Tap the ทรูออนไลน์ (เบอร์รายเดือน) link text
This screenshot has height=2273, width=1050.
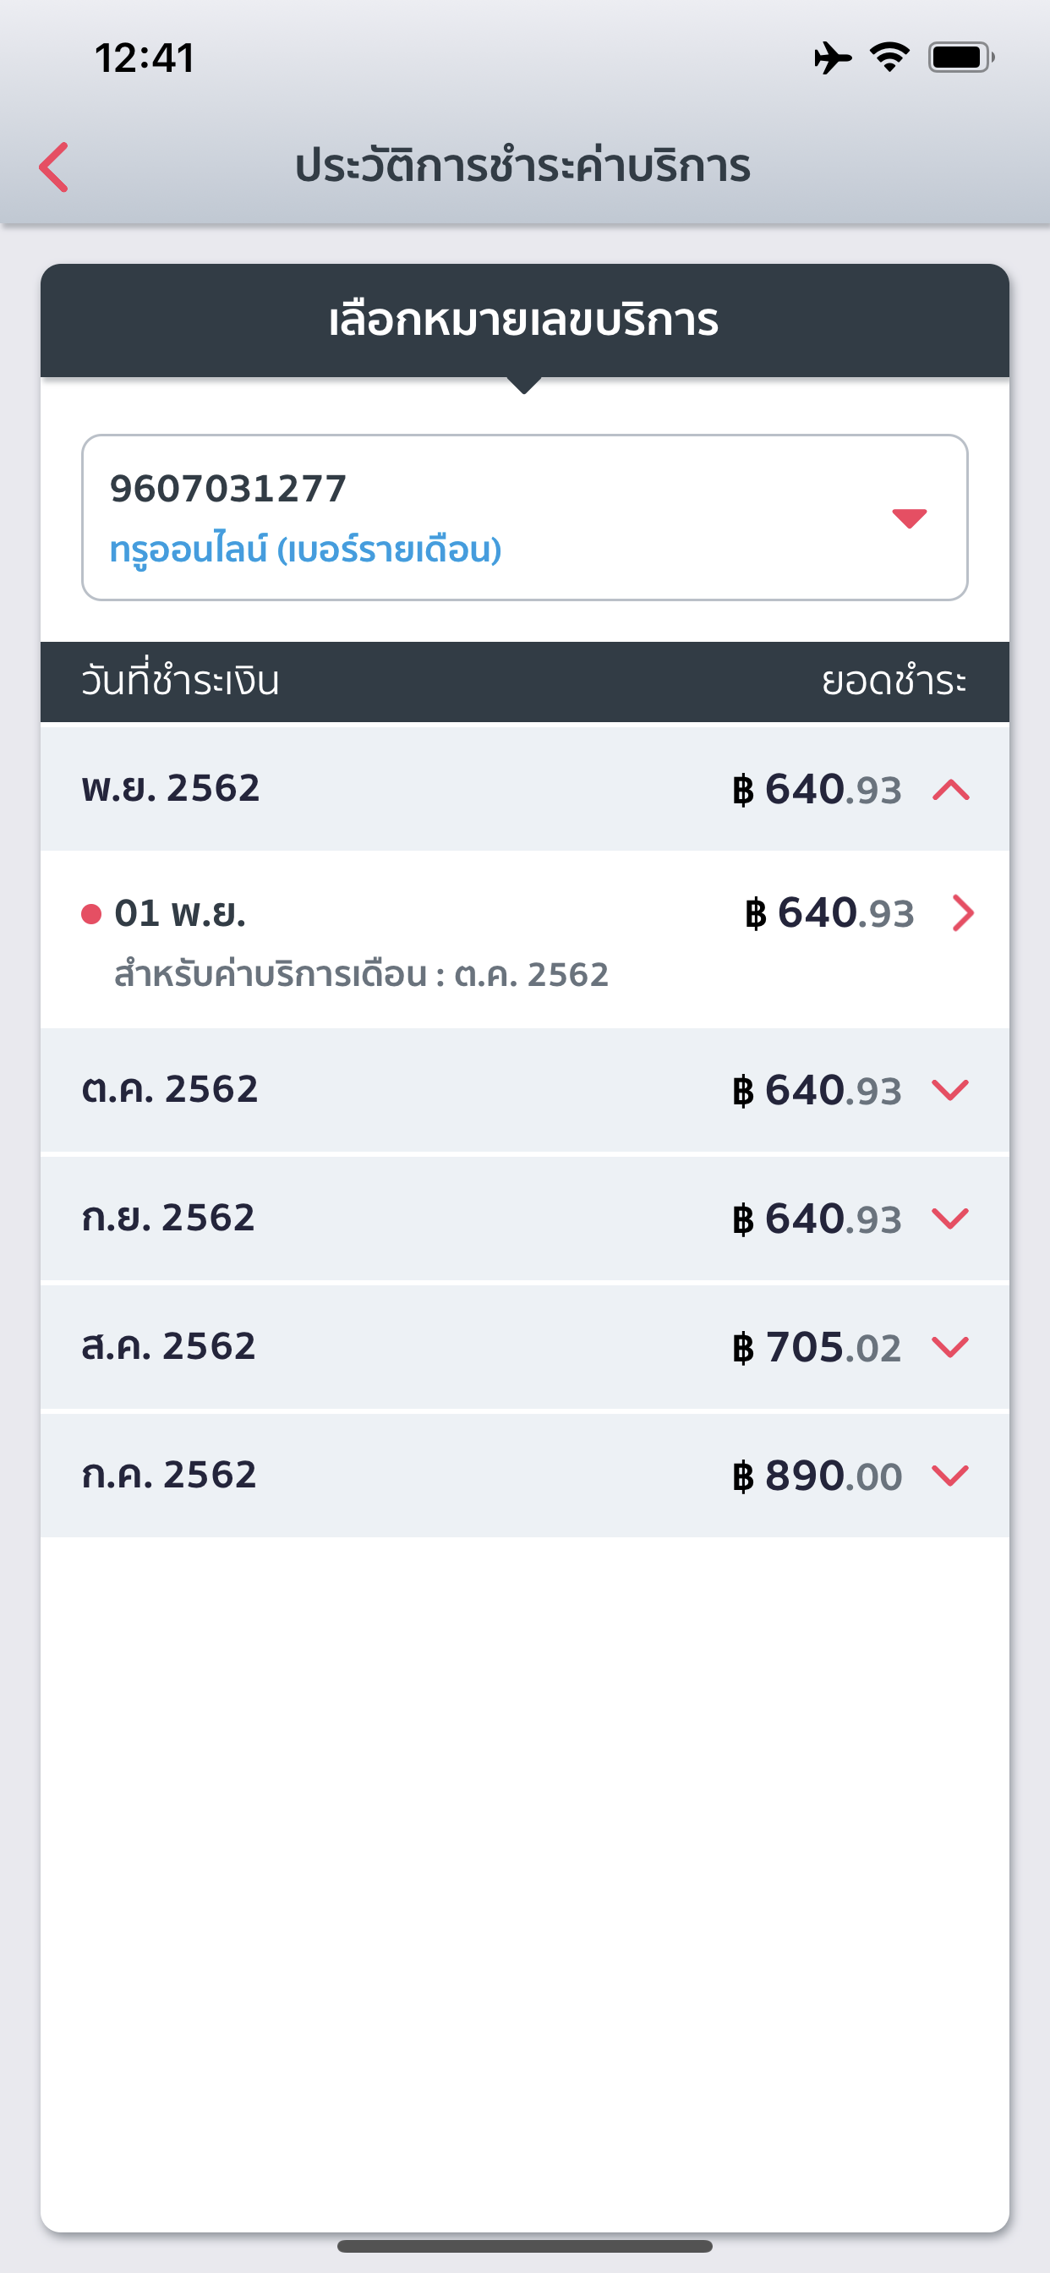tap(305, 550)
